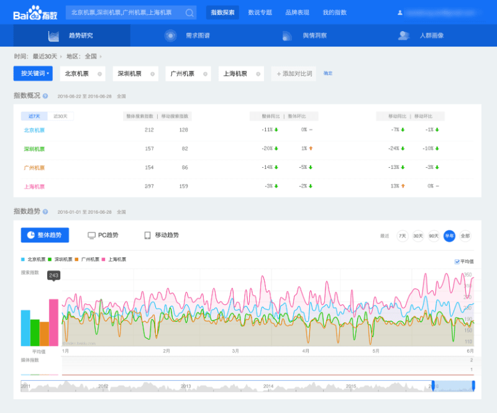Click the search magnifier icon in the top search bar

(x=188, y=12)
